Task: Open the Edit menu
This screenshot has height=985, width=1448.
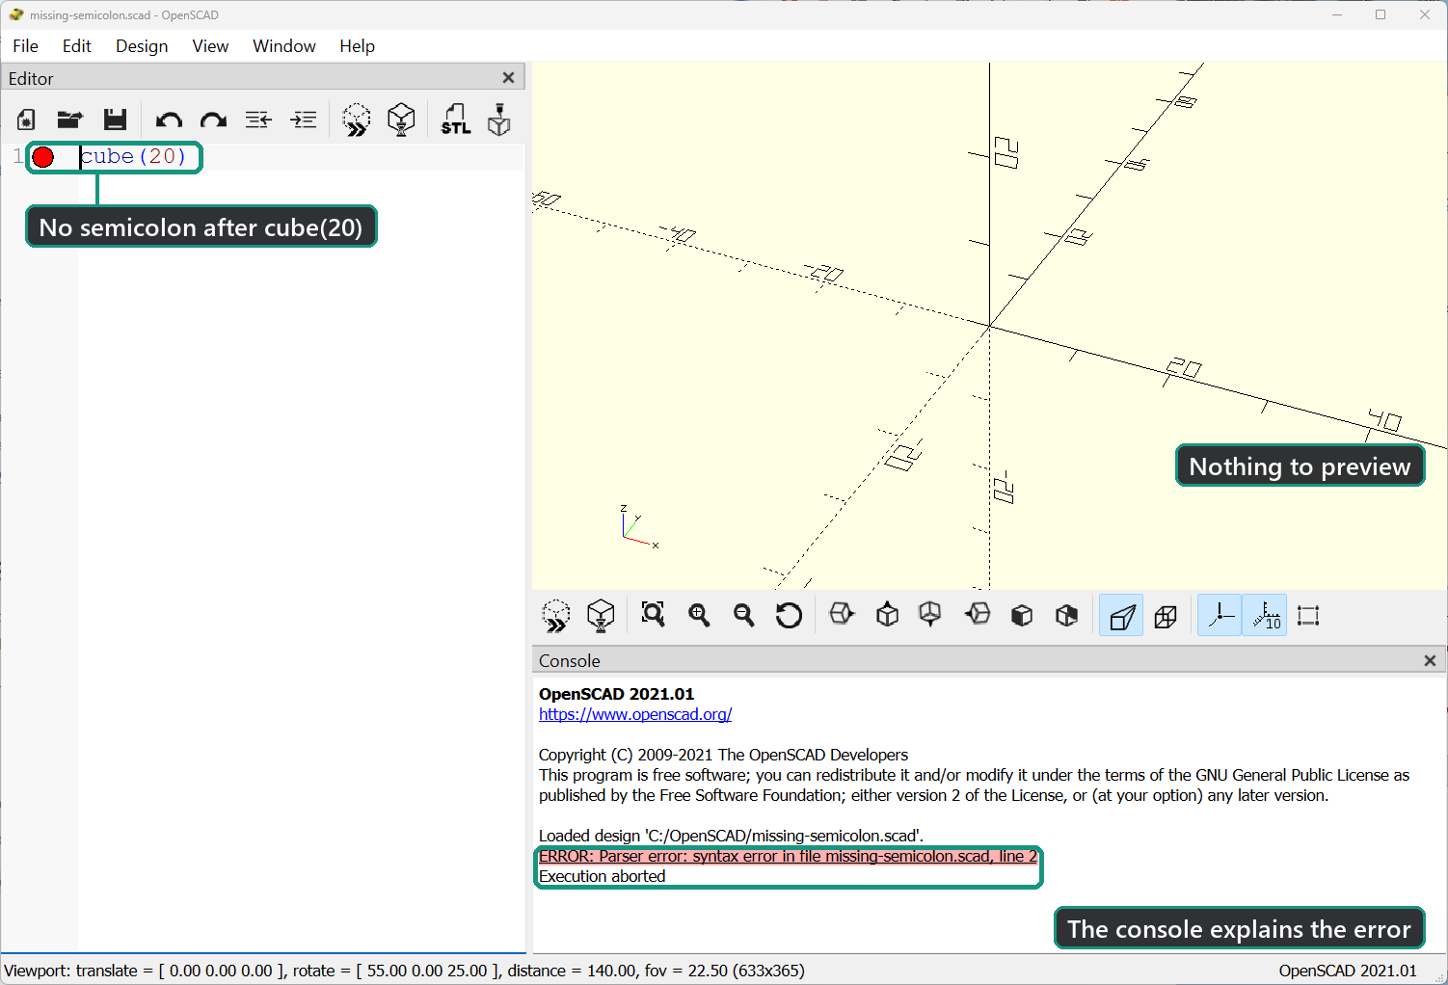Action: click(77, 46)
